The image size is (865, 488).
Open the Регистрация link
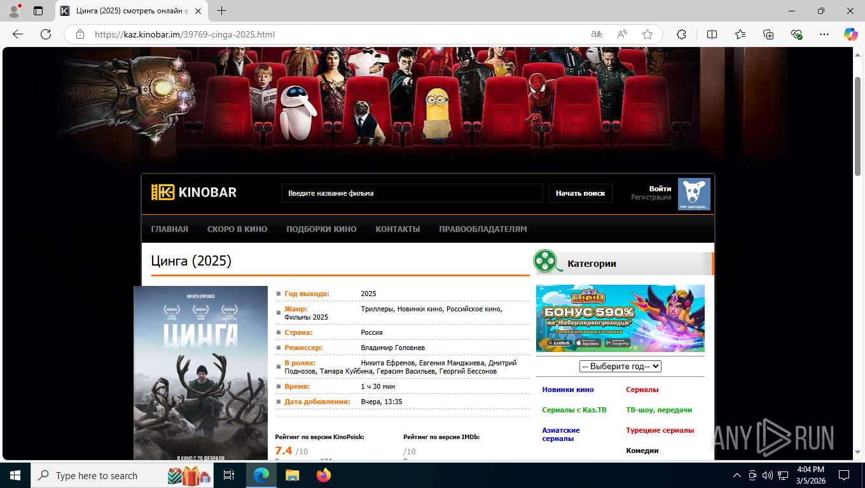coord(651,198)
